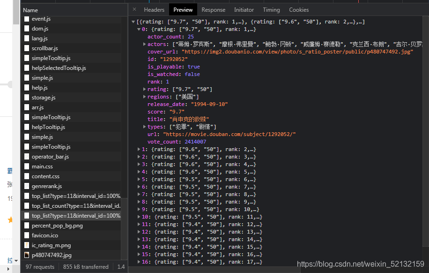429x273 pixels.
Task: Click the file icon beside favicon.ico
Action: (27, 235)
